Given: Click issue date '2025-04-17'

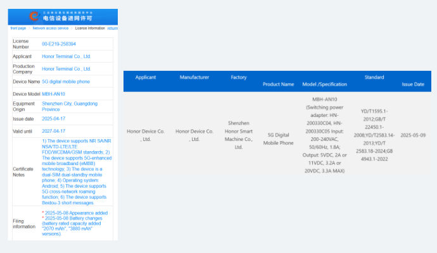Looking at the screenshot, I should pyautogui.click(x=53, y=119).
